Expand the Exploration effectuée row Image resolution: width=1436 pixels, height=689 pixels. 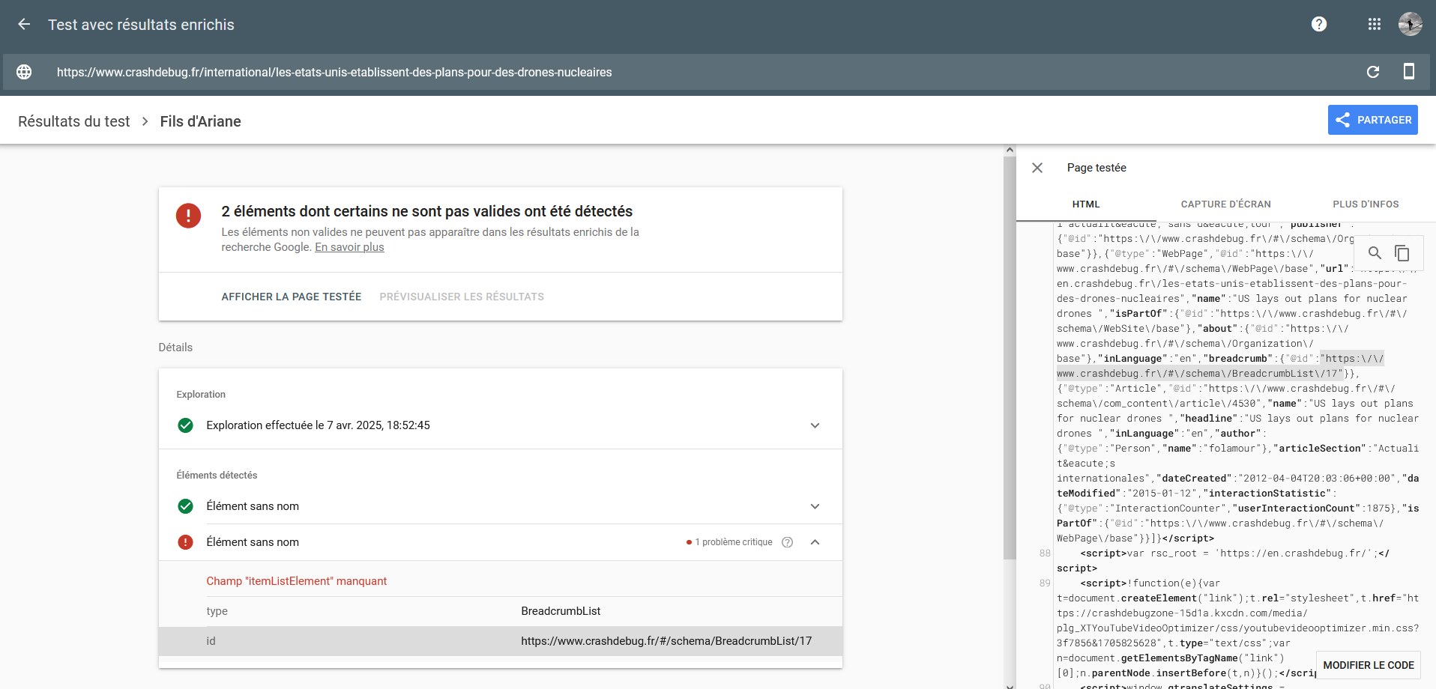click(815, 425)
